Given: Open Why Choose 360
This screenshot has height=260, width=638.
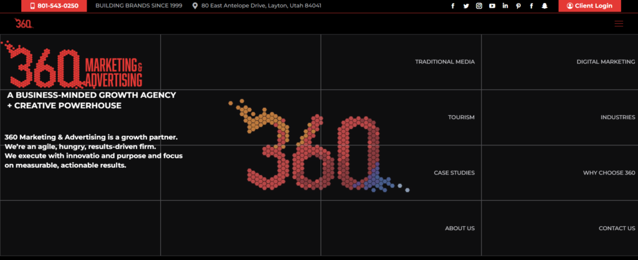Looking at the screenshot, I should 609,173.
